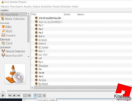This screenshot has width=132, height=101.
Task: Stop playback with the stop button
Action: click(x=14, y=95)
